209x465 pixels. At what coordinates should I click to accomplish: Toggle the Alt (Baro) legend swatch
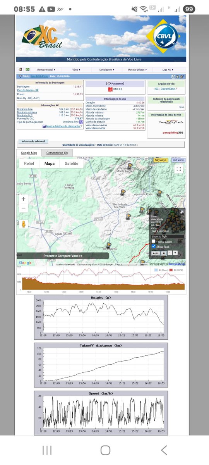(156, 269)
